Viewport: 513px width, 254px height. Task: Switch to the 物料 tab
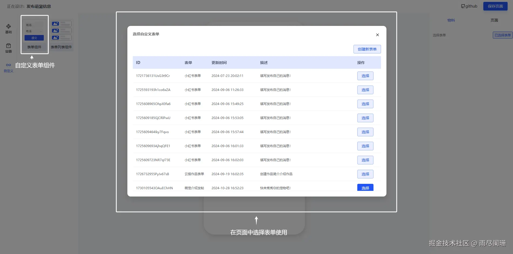tap(451, 20)
